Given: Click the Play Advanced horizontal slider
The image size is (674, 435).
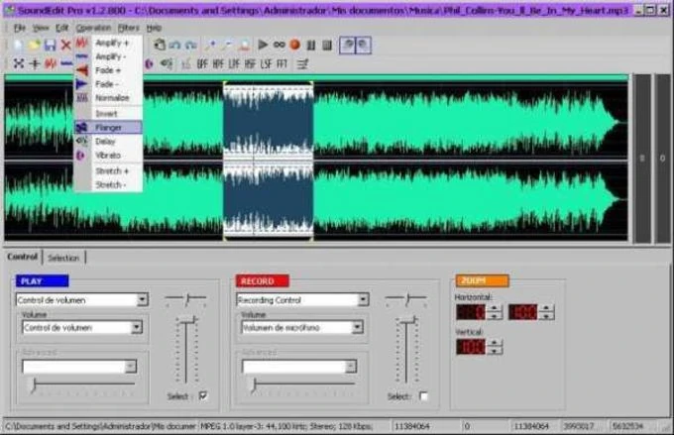Looking at the screenshot, I should click(x=81, y=385).
